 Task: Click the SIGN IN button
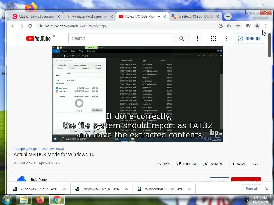pos(248,38)
